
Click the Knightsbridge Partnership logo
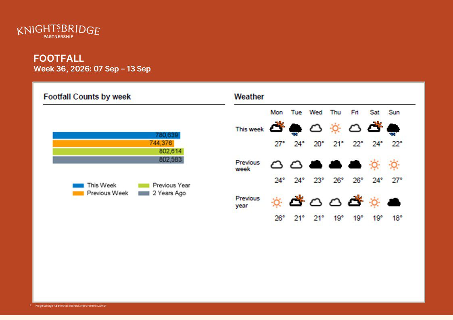tap(58, 31)
